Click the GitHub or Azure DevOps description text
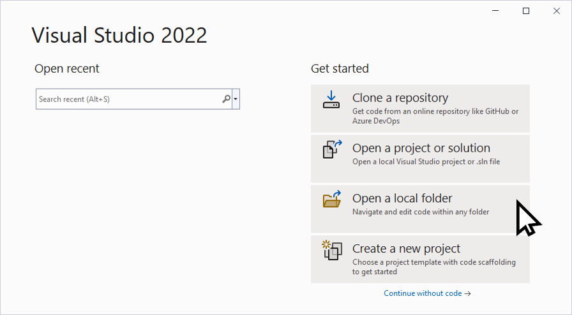 pyautogui.click(x=435, y=116)
